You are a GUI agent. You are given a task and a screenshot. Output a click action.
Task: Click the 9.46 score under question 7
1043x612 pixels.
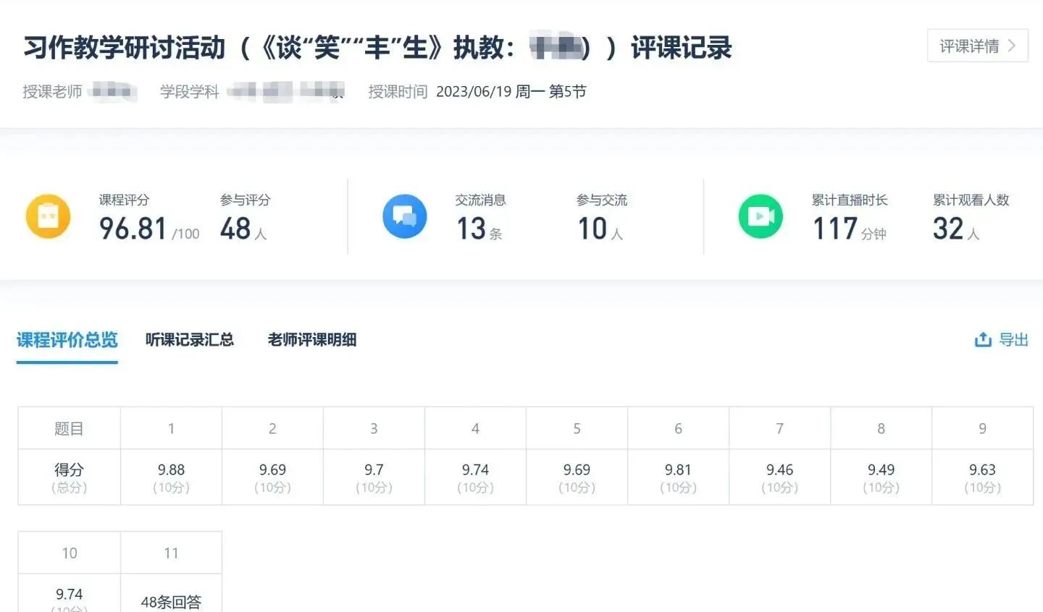[779, 470]
